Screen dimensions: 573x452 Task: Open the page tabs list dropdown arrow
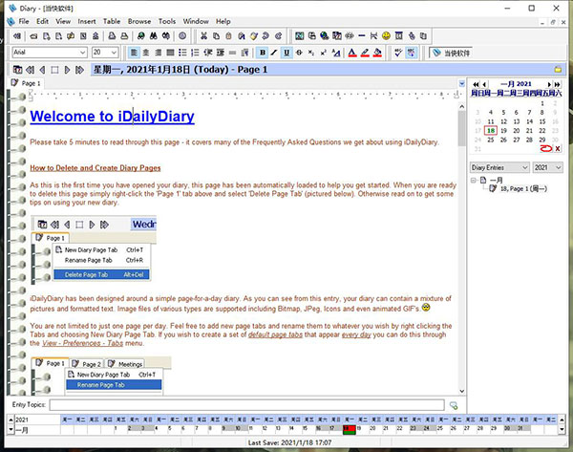point(462,84)
